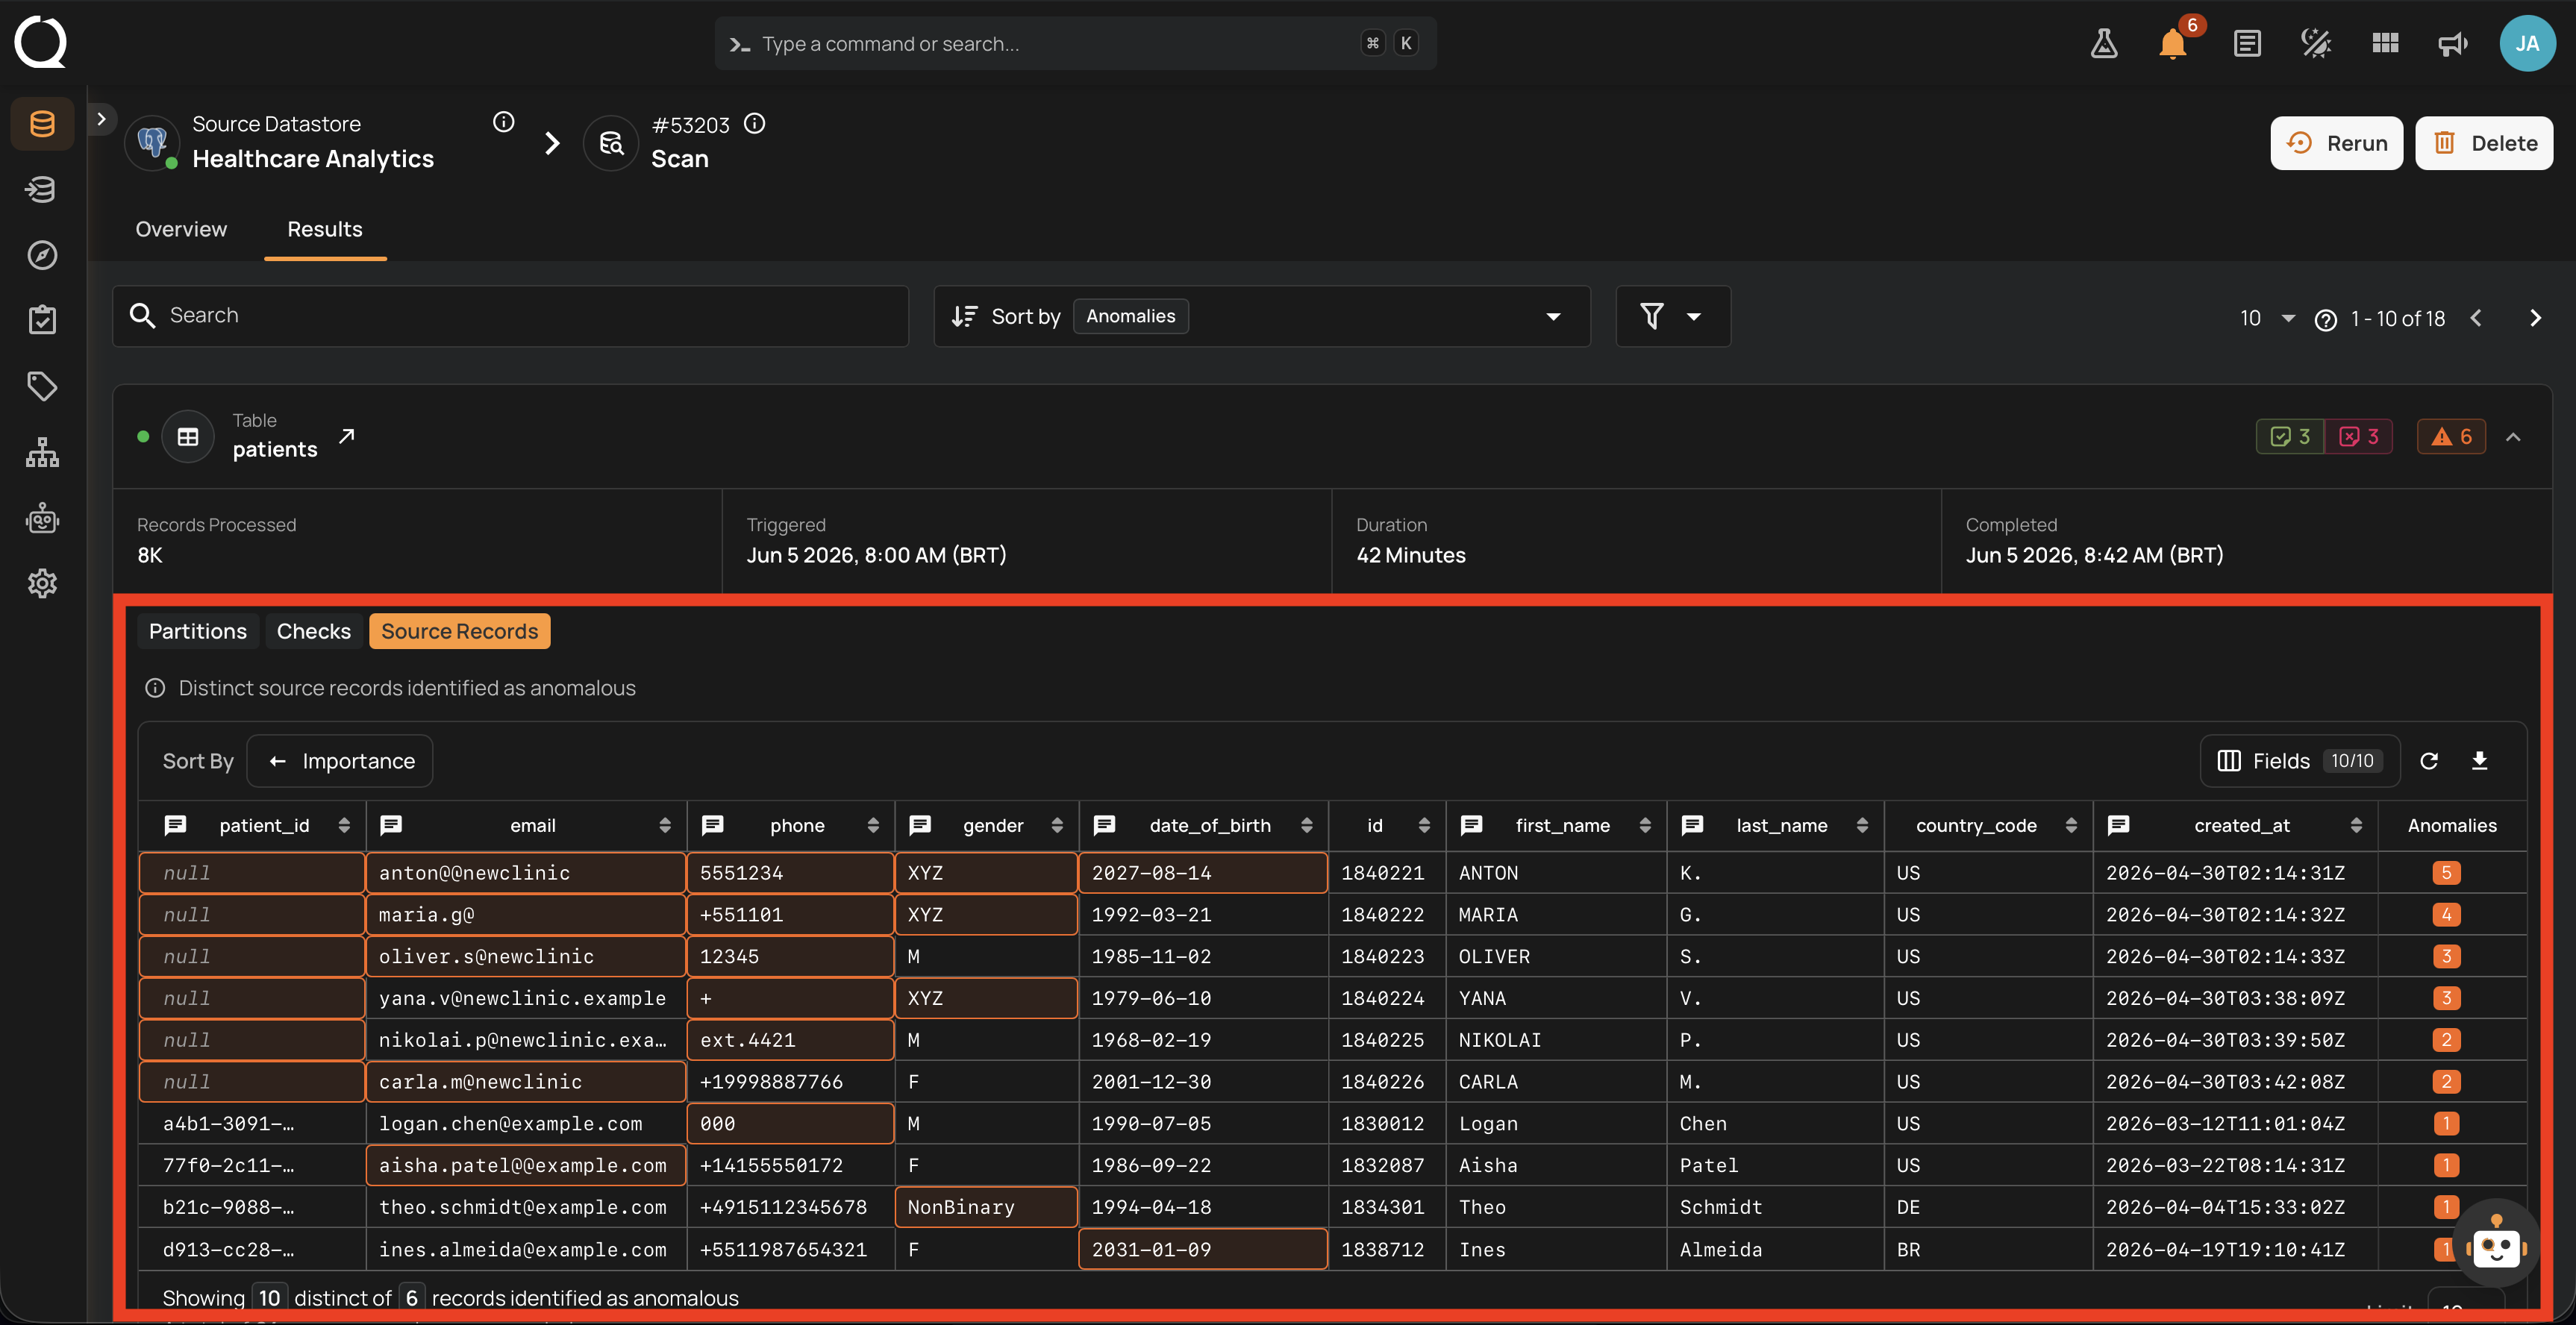This screenshot has height=1325, width=2576.
Task: Sort by the gender column arrows
Action: point(1057,825)
